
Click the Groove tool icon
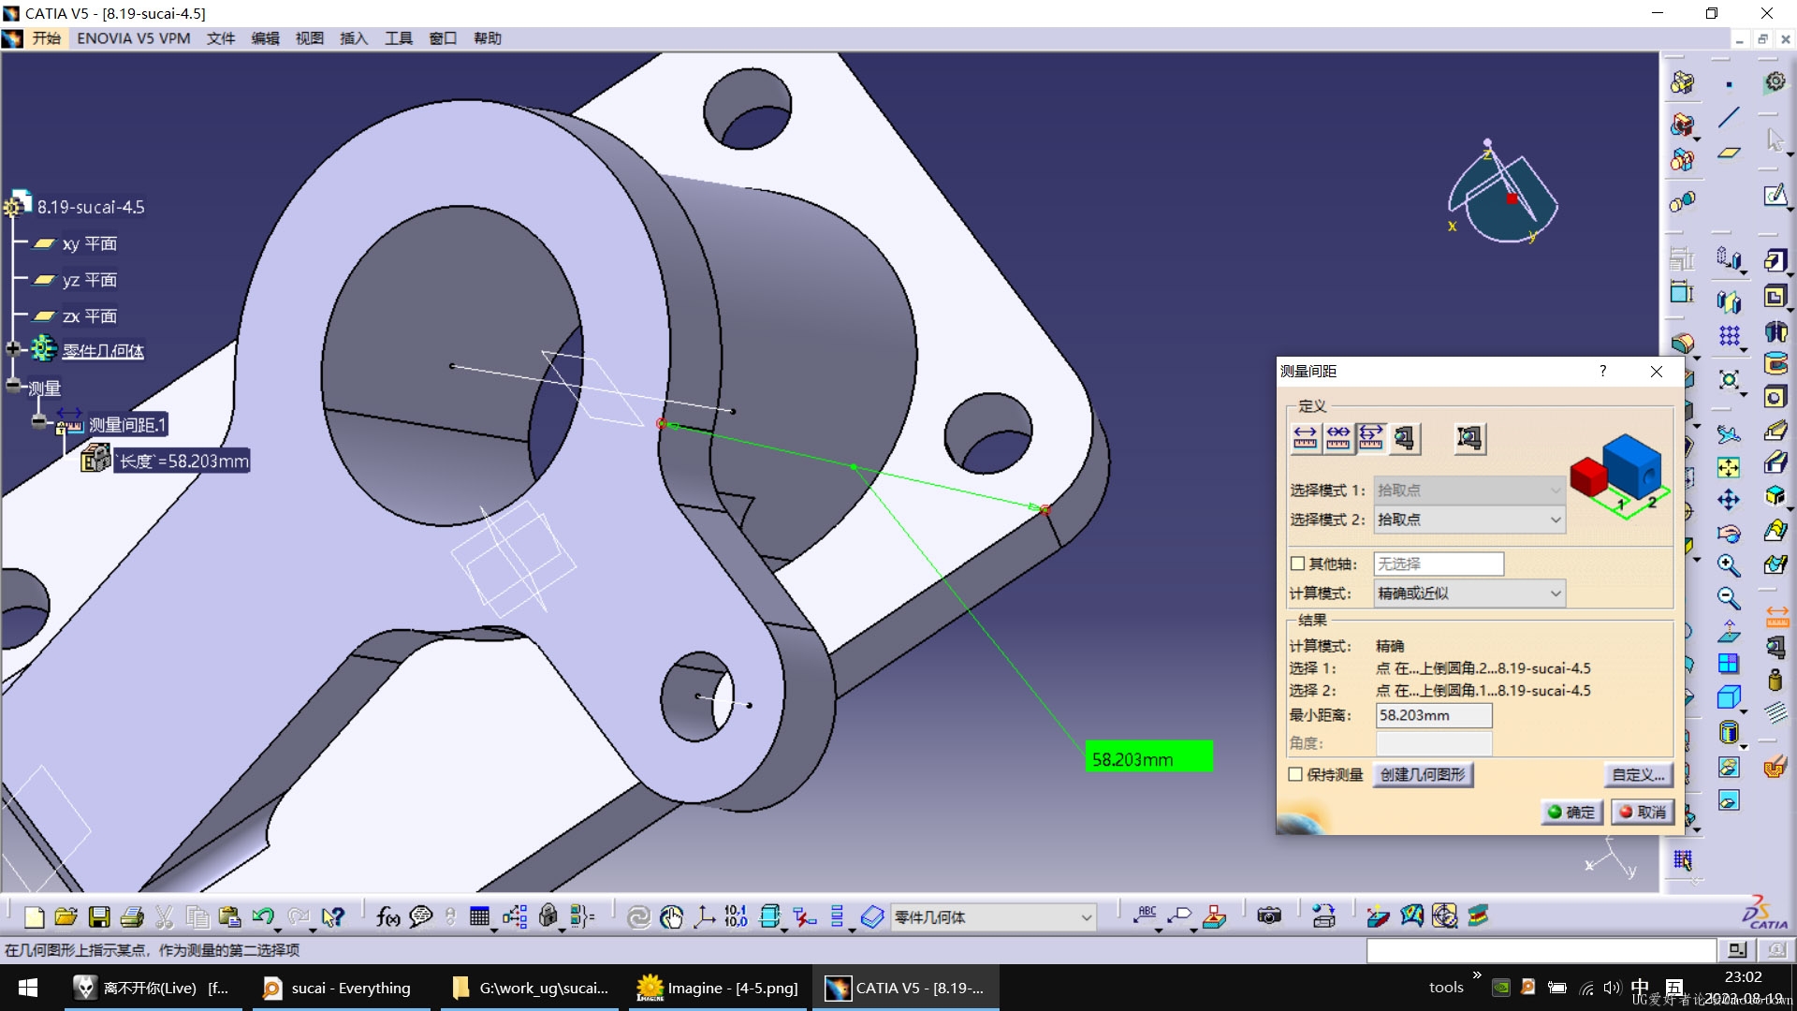click(x=1775, y=363)
